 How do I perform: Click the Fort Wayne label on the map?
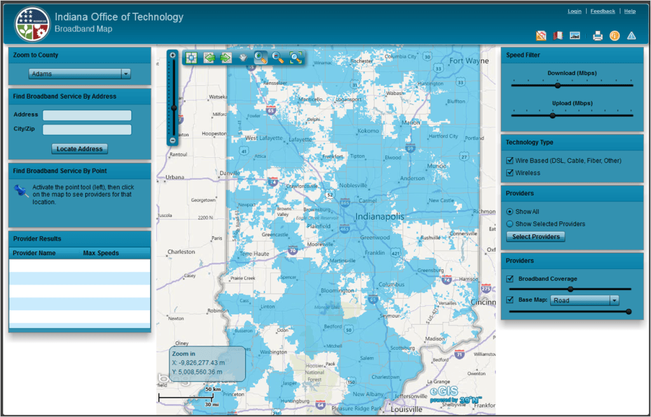469,60
